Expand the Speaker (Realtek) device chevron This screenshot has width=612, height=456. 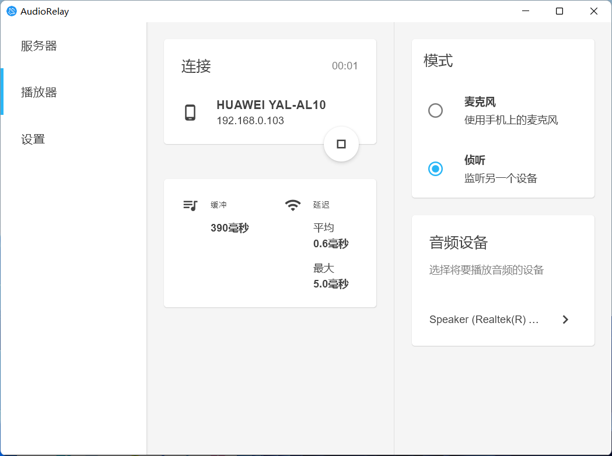[565, 320]
